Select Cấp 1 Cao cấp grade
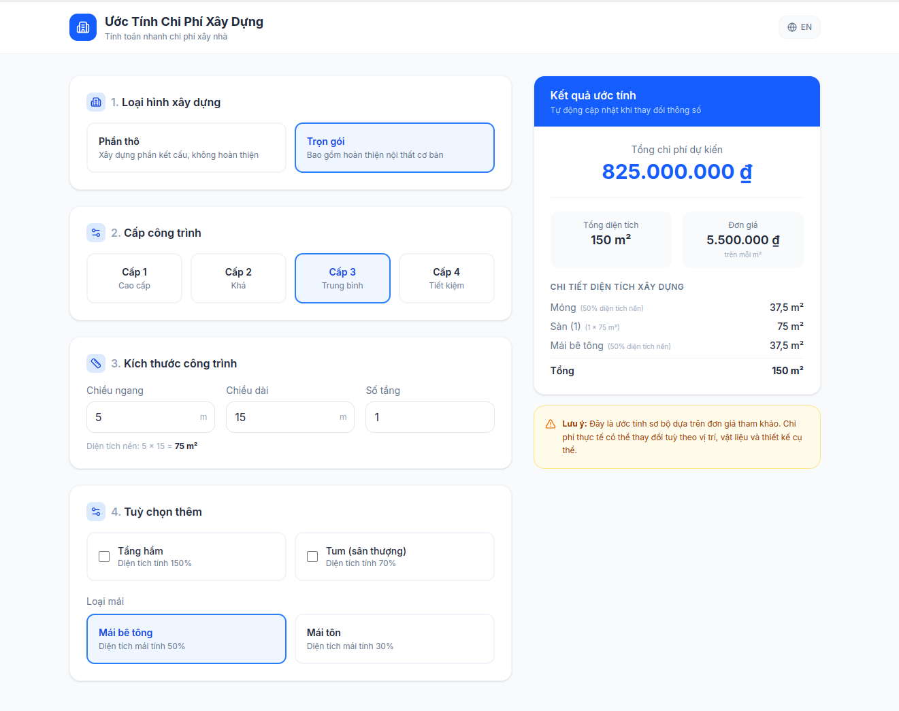Screen dimensions: 899x711 134,278
